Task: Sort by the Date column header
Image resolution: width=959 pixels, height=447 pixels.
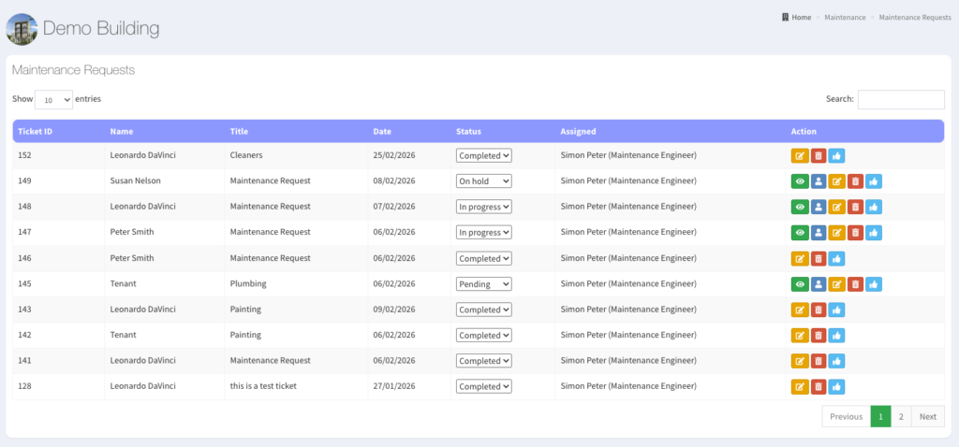Action: click(x=382, y=132)
